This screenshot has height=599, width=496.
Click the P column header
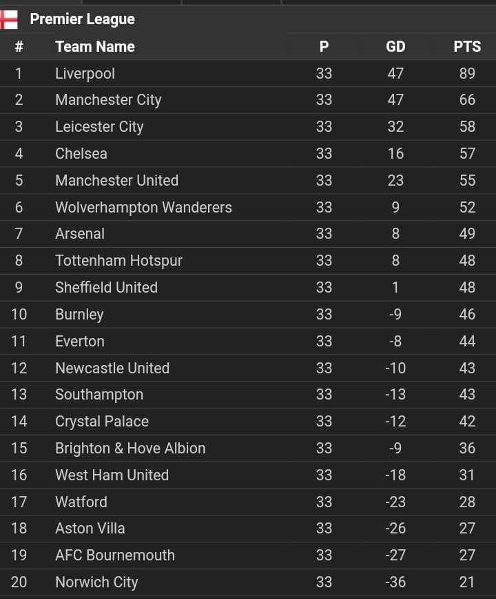tap(324, 47)
